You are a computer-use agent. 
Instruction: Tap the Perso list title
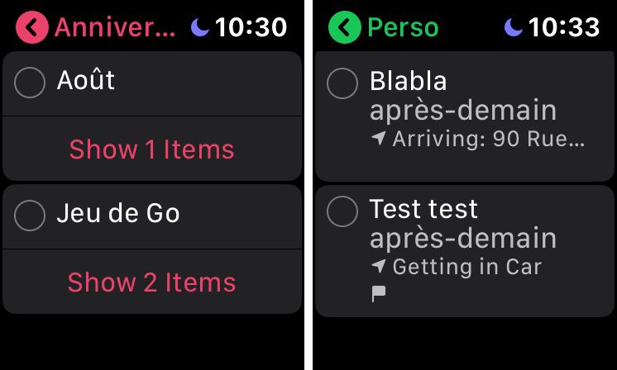[403, 27]
